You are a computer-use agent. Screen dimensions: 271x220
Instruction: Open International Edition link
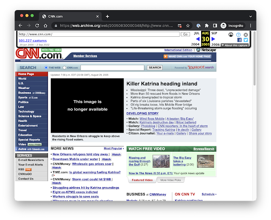(x=178, y=50)
